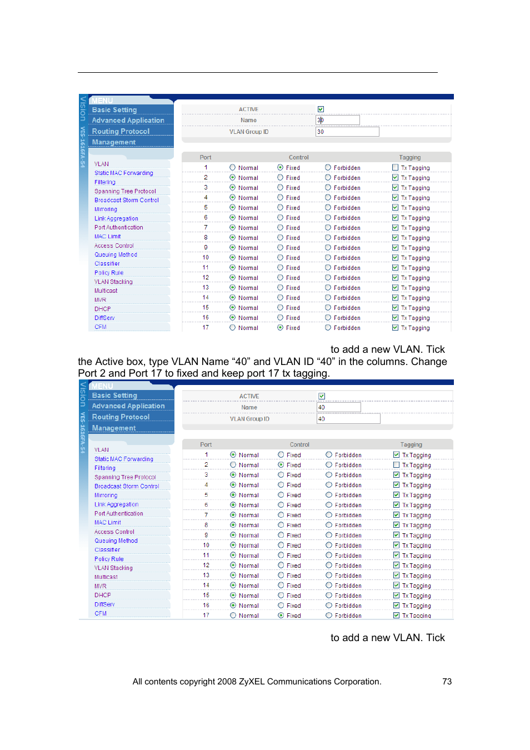Select Forbidden for port 5

click(x=328, y=207)
